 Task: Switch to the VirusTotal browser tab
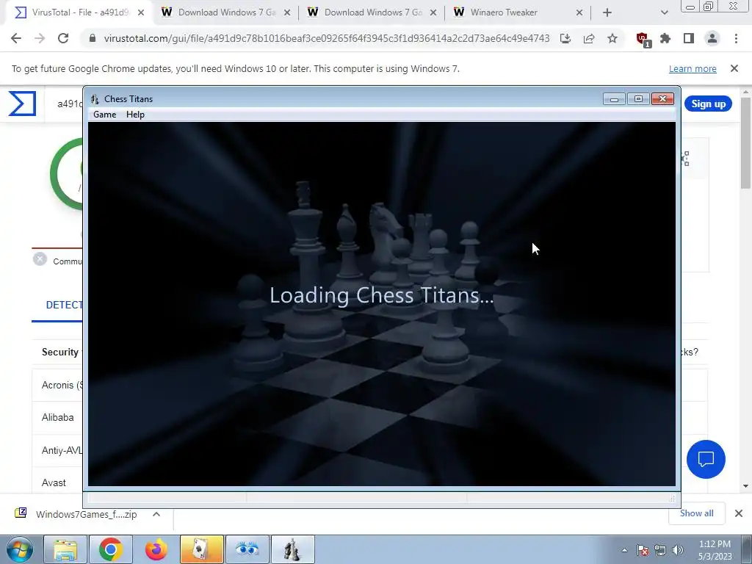click(x=79, y=12)
